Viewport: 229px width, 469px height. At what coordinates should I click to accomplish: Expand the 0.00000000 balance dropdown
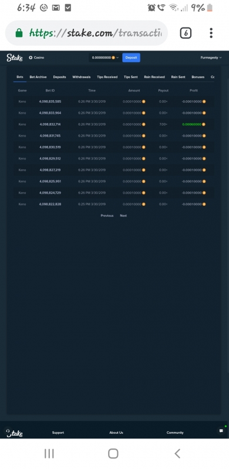click(105, 57)
